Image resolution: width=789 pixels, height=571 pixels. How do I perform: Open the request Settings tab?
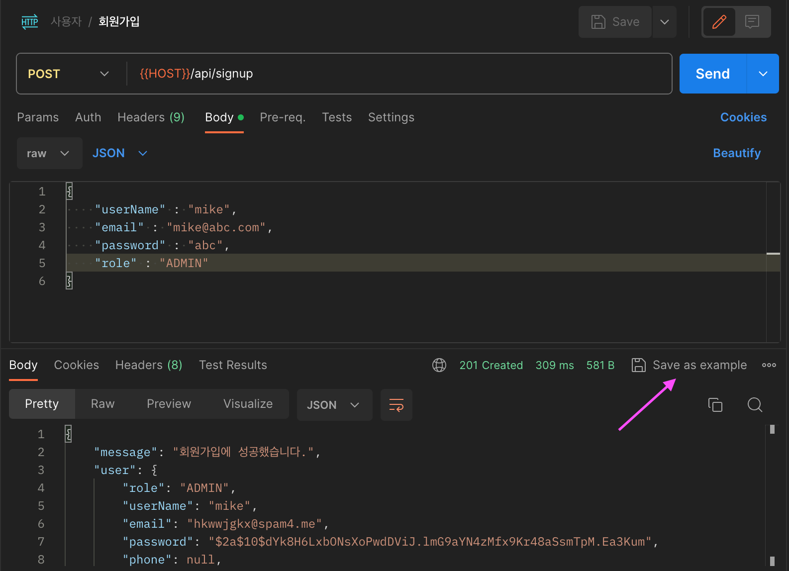391,117
